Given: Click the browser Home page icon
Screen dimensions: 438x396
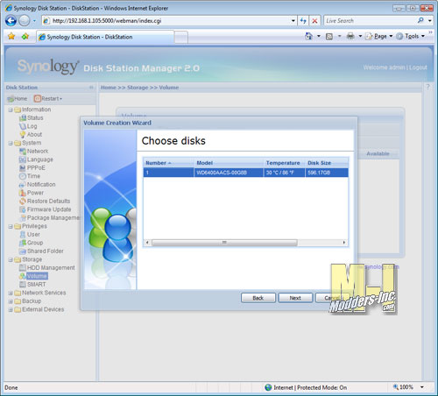Looking at the screenshot, I should 308,36.
